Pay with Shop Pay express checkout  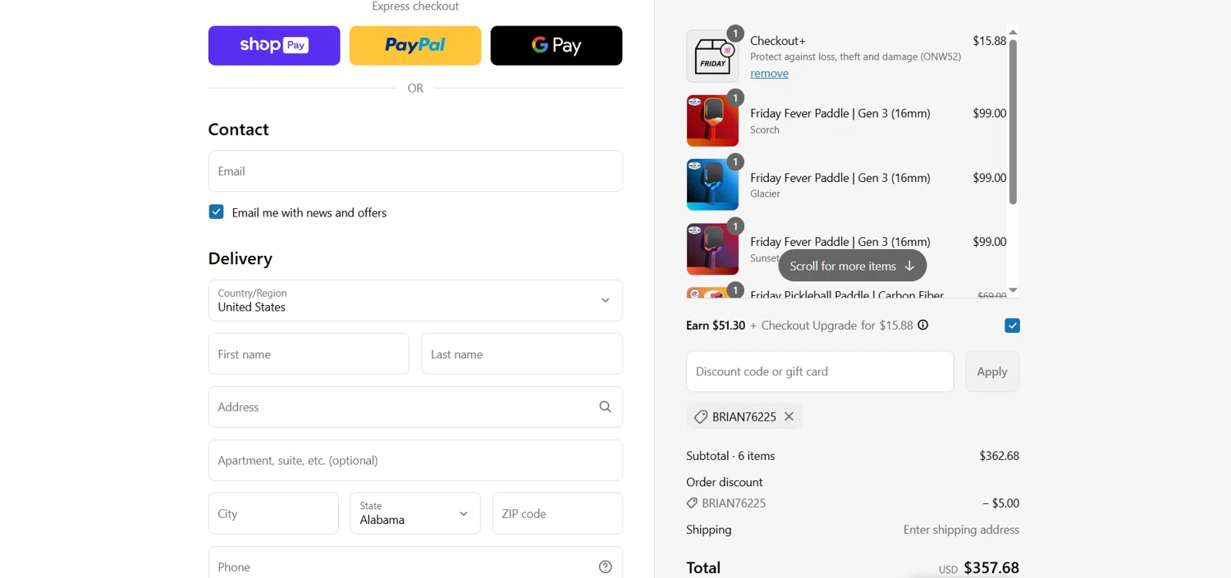[x=274, y=45]
